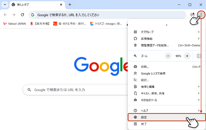206x130 pixels.
Task: Open 設定 from the menu
Action: pos(167,117)
